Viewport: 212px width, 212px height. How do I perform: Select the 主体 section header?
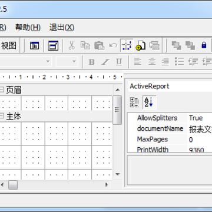point(56,116)
